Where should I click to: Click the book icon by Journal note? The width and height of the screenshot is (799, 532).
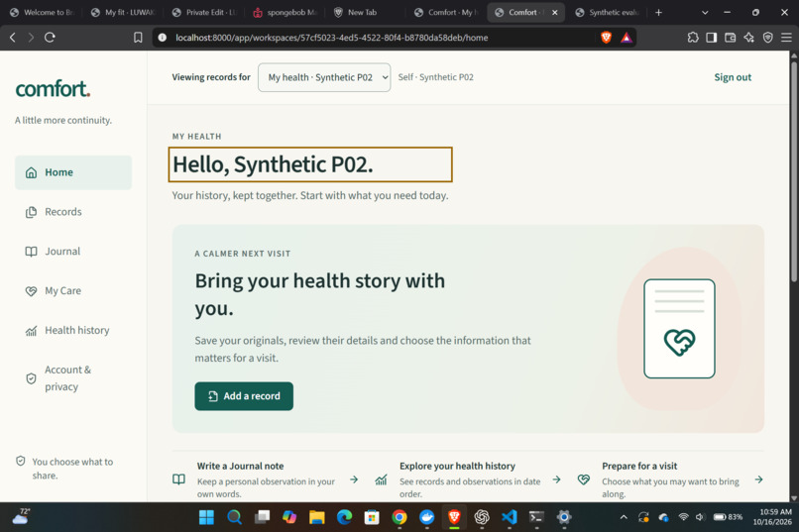[x=178, y=479]
